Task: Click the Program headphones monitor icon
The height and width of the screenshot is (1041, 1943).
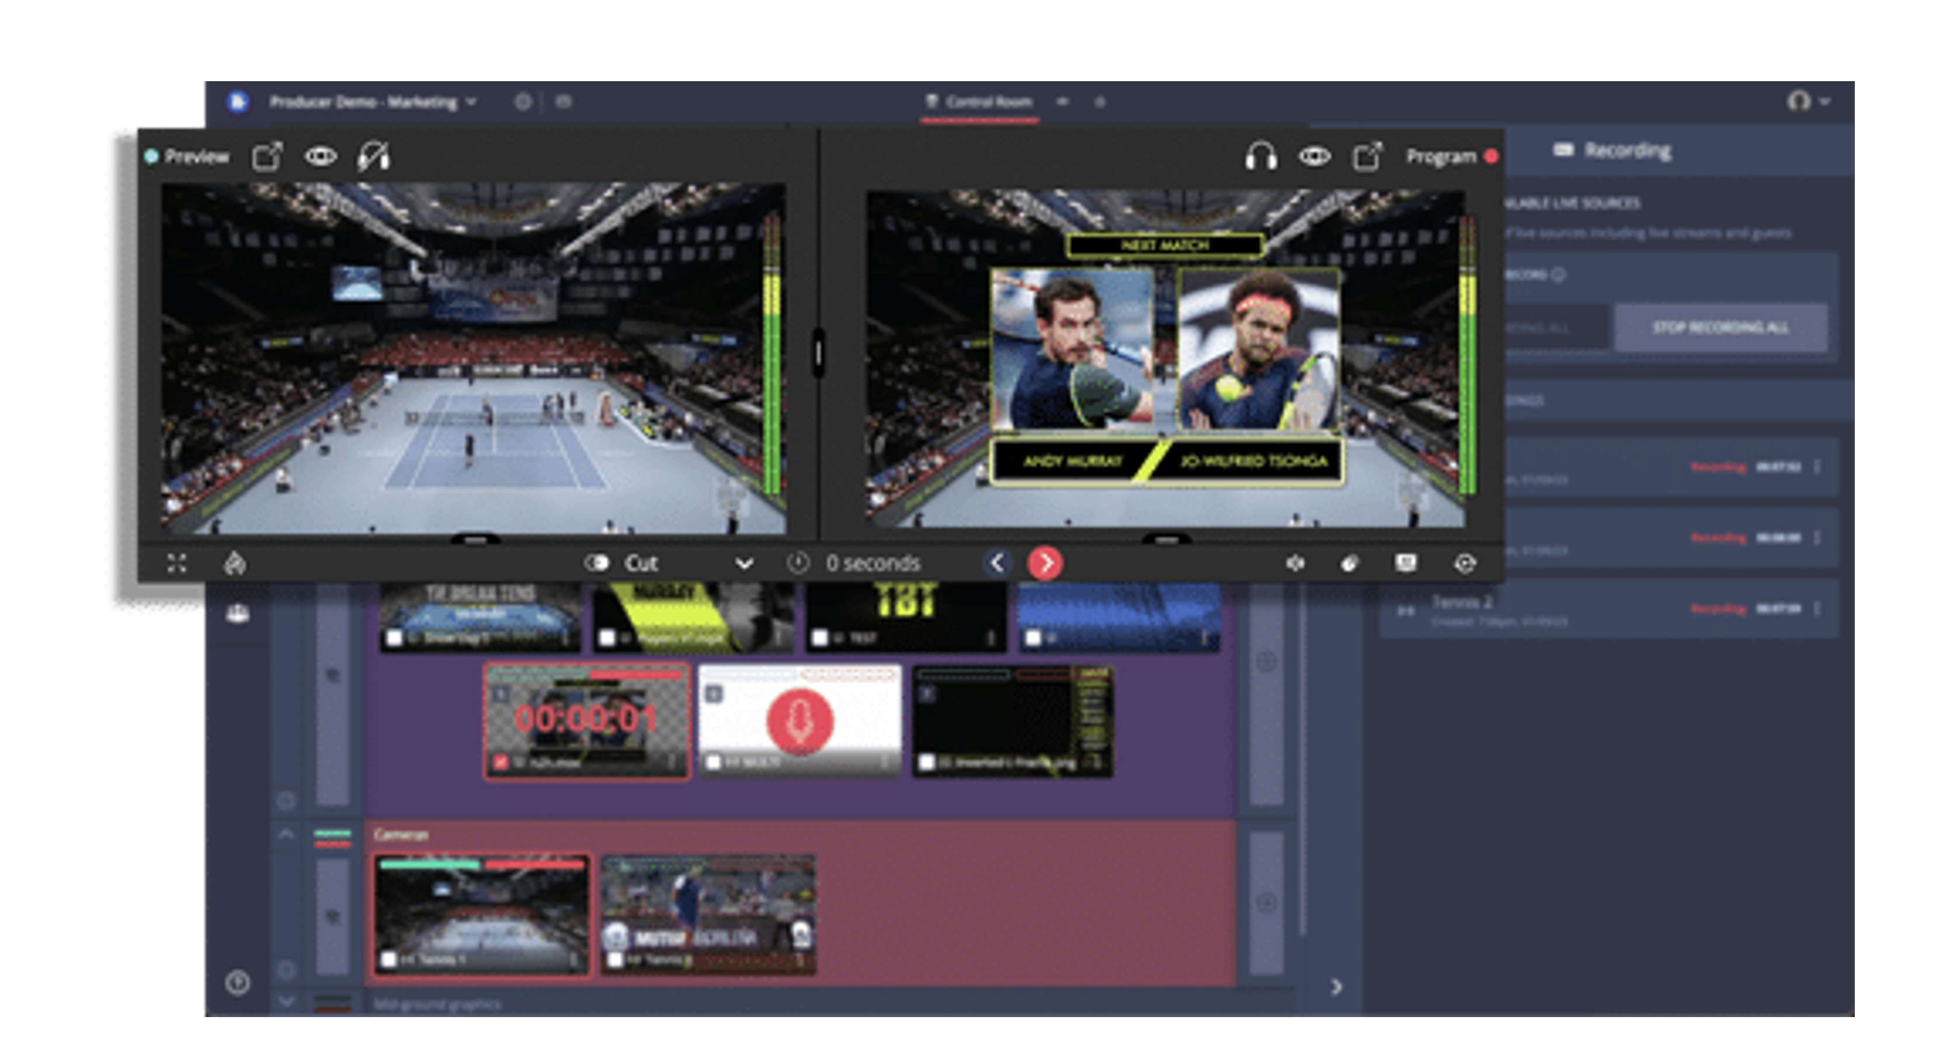Action: 1260,156
